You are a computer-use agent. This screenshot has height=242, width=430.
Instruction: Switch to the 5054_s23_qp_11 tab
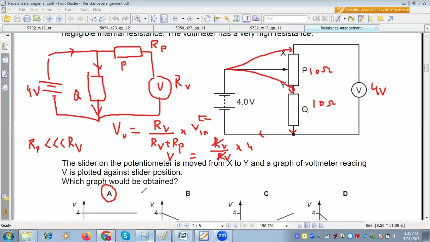pos(190,28)
